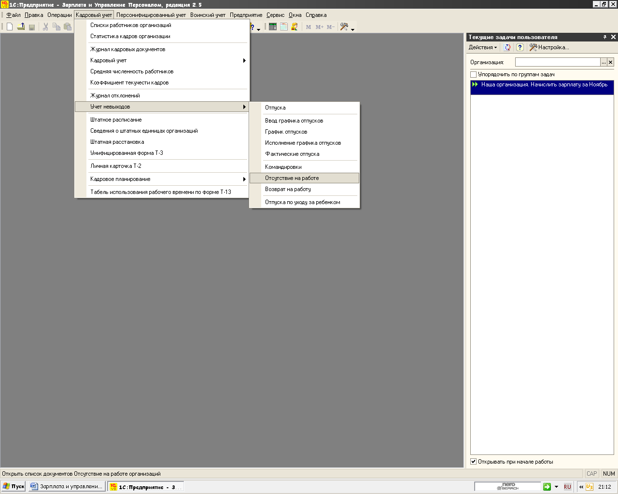Open the Действия dropdown in tasks panel

pos(482,47)
